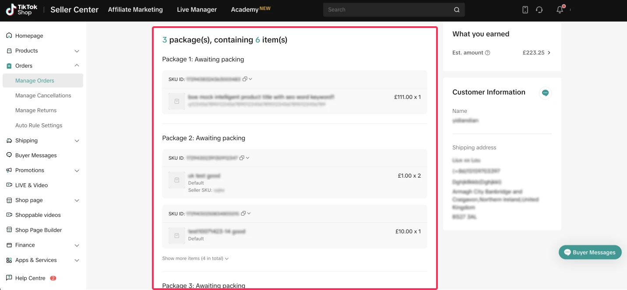627x290 pixels.
Task: Click chat icon beside Customer Information
Action: click(x=545, y=93)
